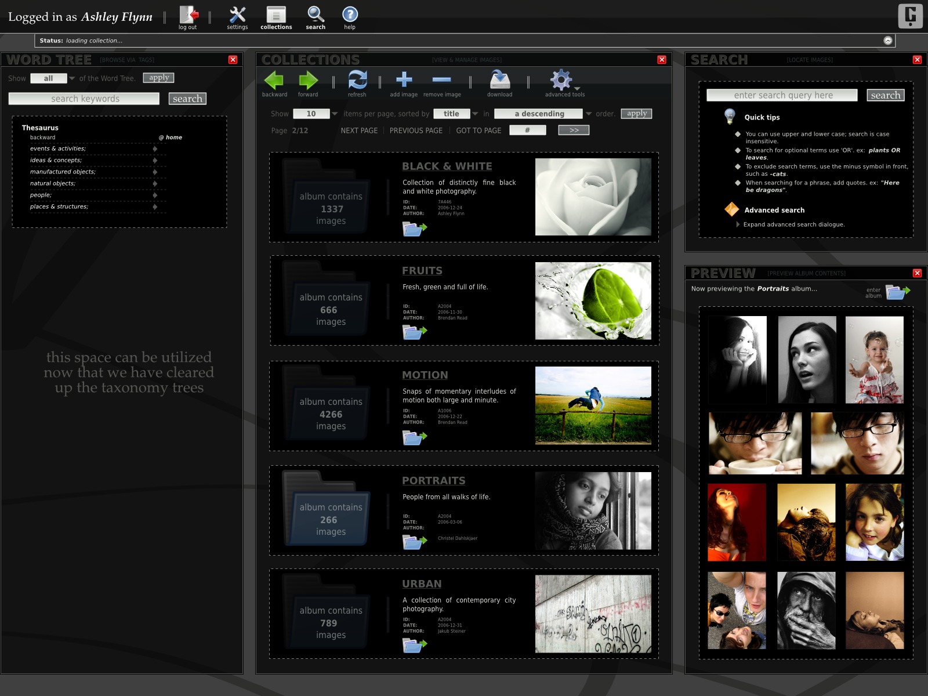Open the Fruits album folder icon
This screenshot has width=928, height=696.
[x=414, y=332]
